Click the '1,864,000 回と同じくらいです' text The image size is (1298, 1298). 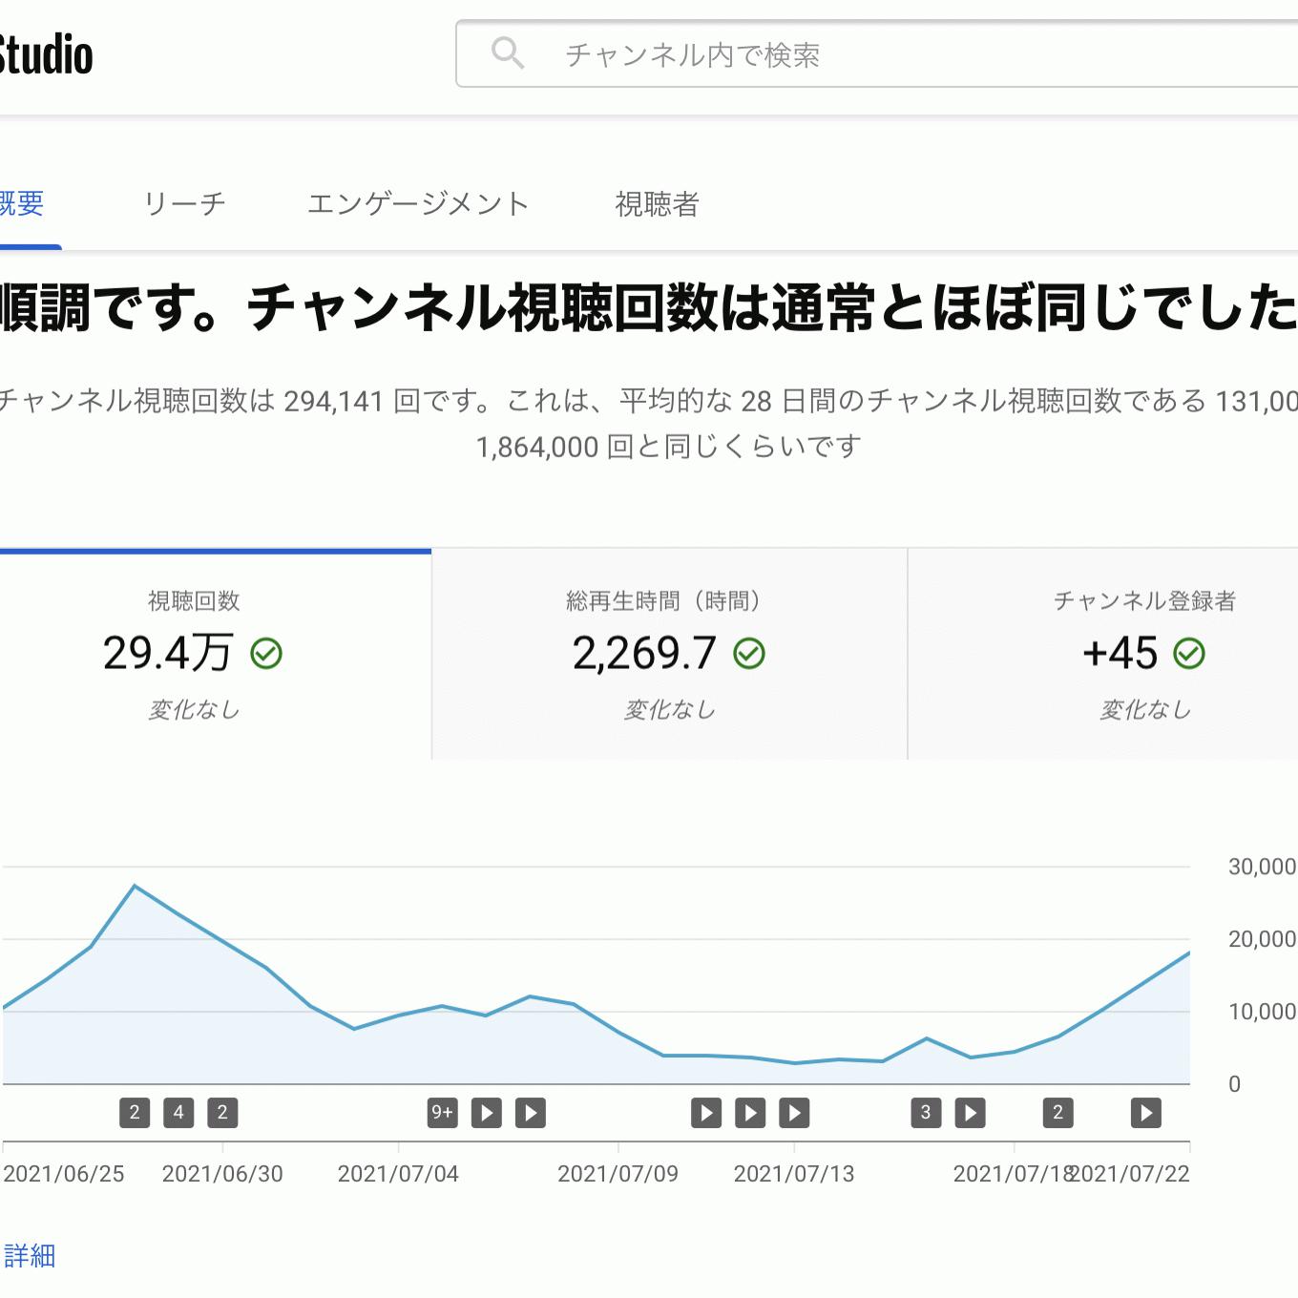[669, 447]
